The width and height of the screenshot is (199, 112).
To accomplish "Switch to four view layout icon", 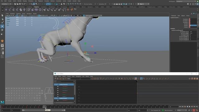I will pos(2,49).
